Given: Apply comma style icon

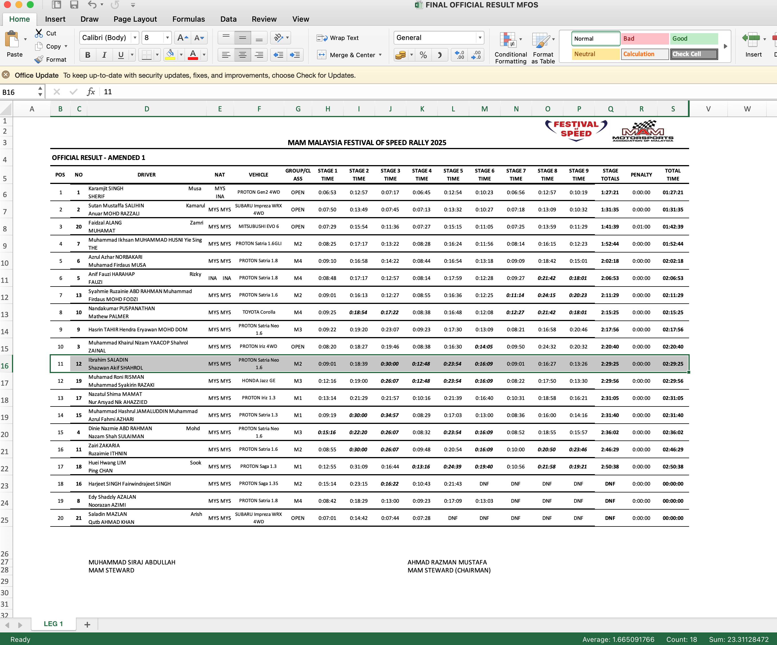Looking at the screenshot, I should pos(440,55).
